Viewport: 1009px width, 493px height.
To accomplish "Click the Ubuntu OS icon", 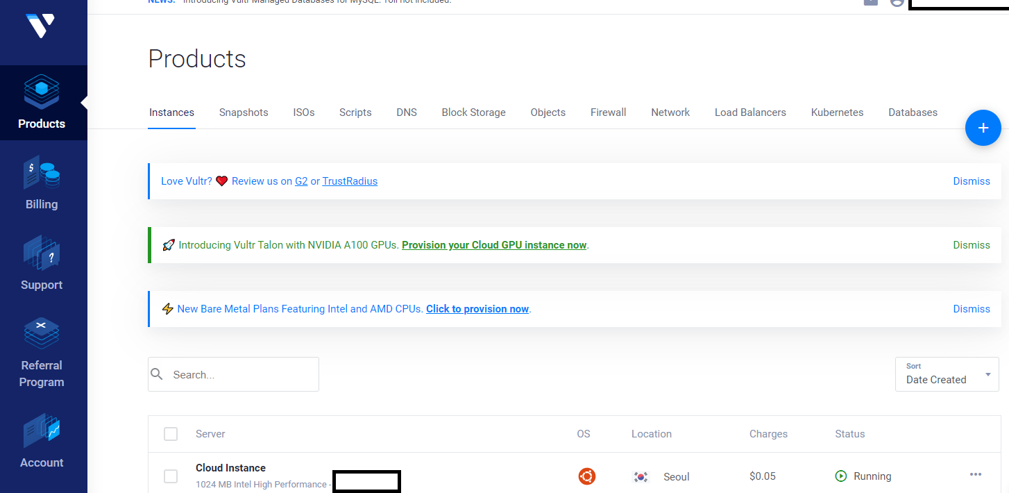I will [x=587, y=476].
